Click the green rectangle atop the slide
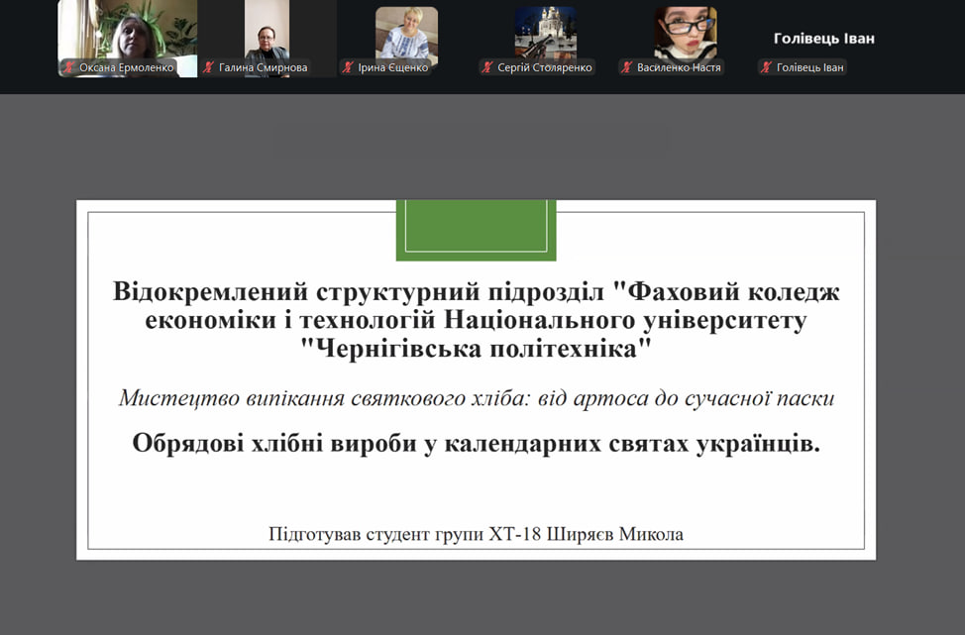This screenshot has width=965, height=635. click(x=476, y=230)
